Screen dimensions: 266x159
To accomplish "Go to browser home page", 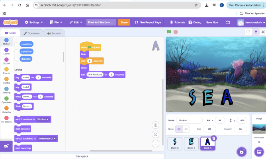I will [x=27, y=5].
